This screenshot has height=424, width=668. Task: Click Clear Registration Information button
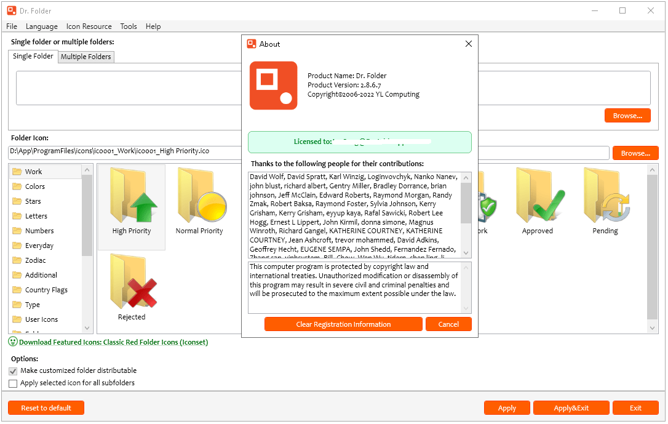click(x=343, y=325)
